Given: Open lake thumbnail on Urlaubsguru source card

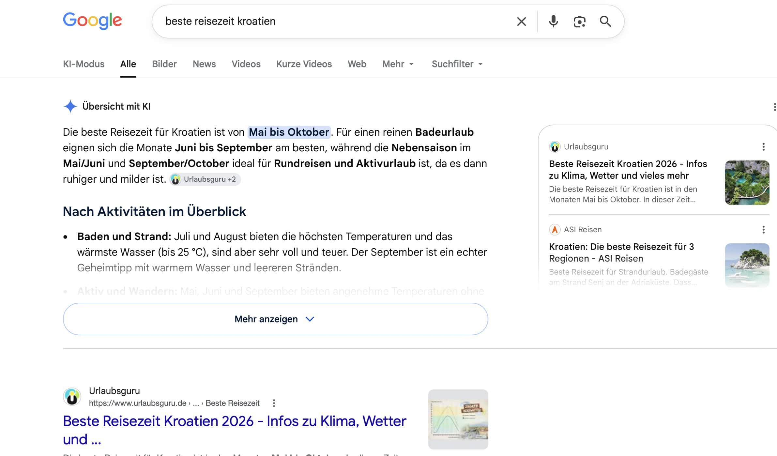Looking at the screenshot, I should point(747,183).
